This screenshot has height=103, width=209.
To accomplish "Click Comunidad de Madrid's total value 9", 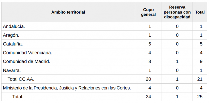I will click(x=201, y=61).
